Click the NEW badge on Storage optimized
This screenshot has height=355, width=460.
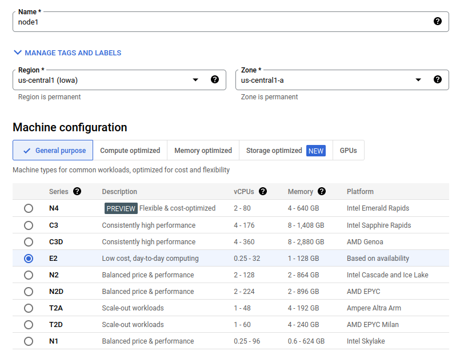(x=316, y=151)
